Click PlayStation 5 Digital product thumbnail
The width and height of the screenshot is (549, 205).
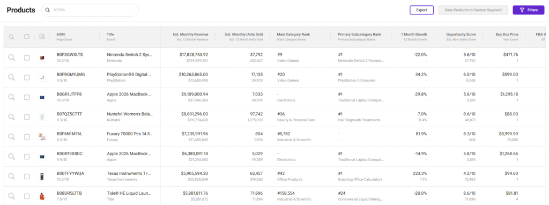click(x=42, y=77)
